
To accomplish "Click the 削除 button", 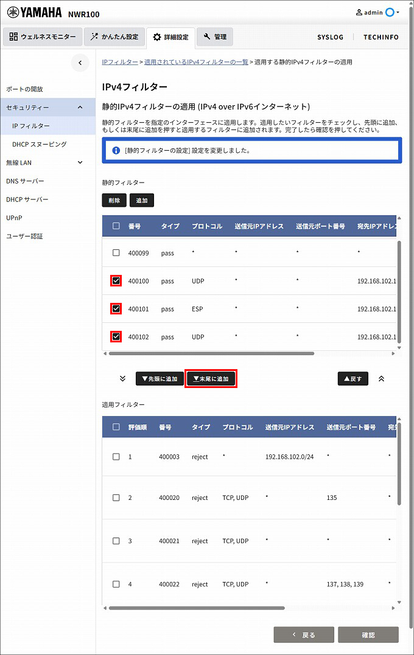I will click(114, 201).
